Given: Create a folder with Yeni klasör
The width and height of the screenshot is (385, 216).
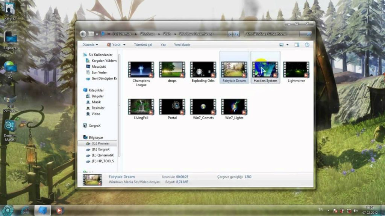Looking at the screenshot, I should coord(182,45).
